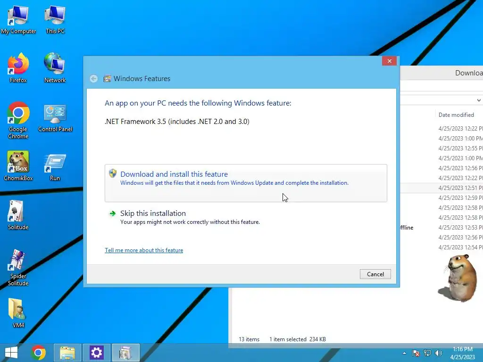Select the row dated 4/25/2023 12:53

click(441, 228)
